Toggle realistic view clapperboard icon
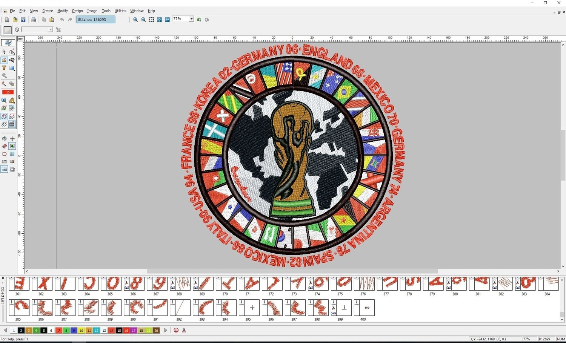Viewport: 566px width, 343px height. pyautogui.click(x=12, y=124)
